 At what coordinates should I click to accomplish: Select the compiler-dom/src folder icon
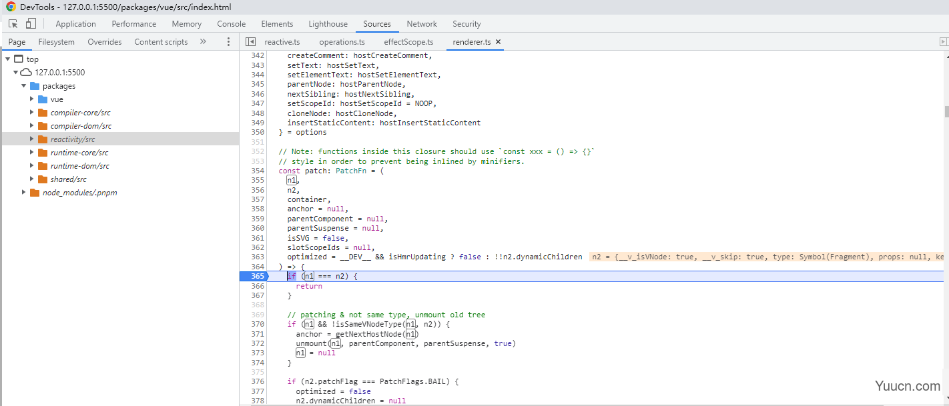coord(43,125)
